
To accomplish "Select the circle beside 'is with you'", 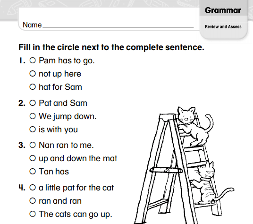I will click(33, 129).
